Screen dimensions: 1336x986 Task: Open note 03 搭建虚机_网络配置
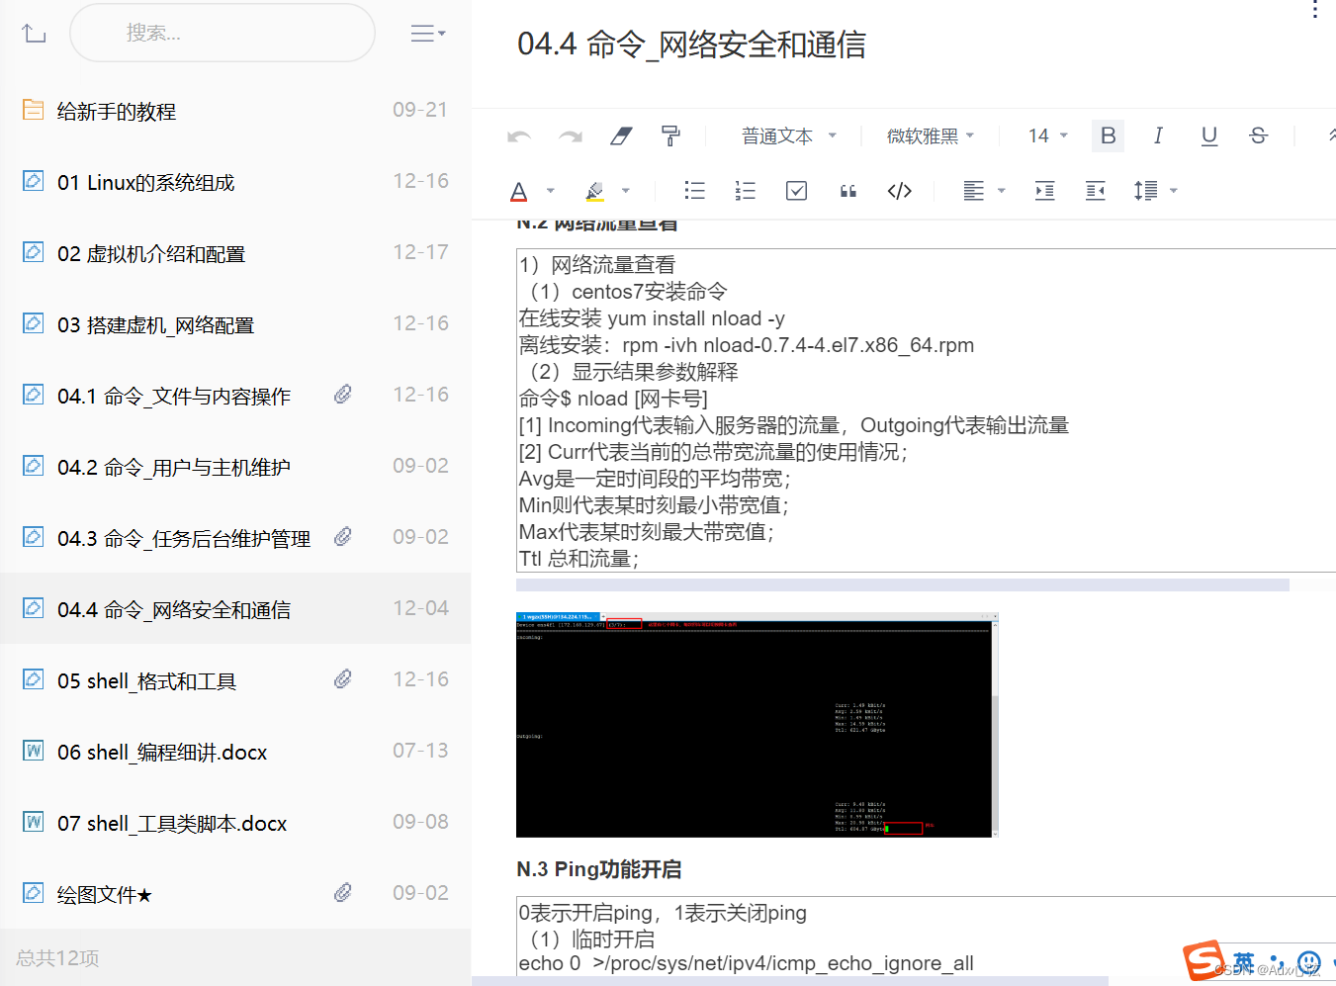pyautogui.click(x=235, y=324)
